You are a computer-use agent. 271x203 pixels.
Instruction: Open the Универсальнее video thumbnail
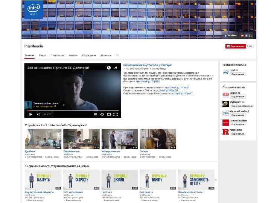pos(120,139)
